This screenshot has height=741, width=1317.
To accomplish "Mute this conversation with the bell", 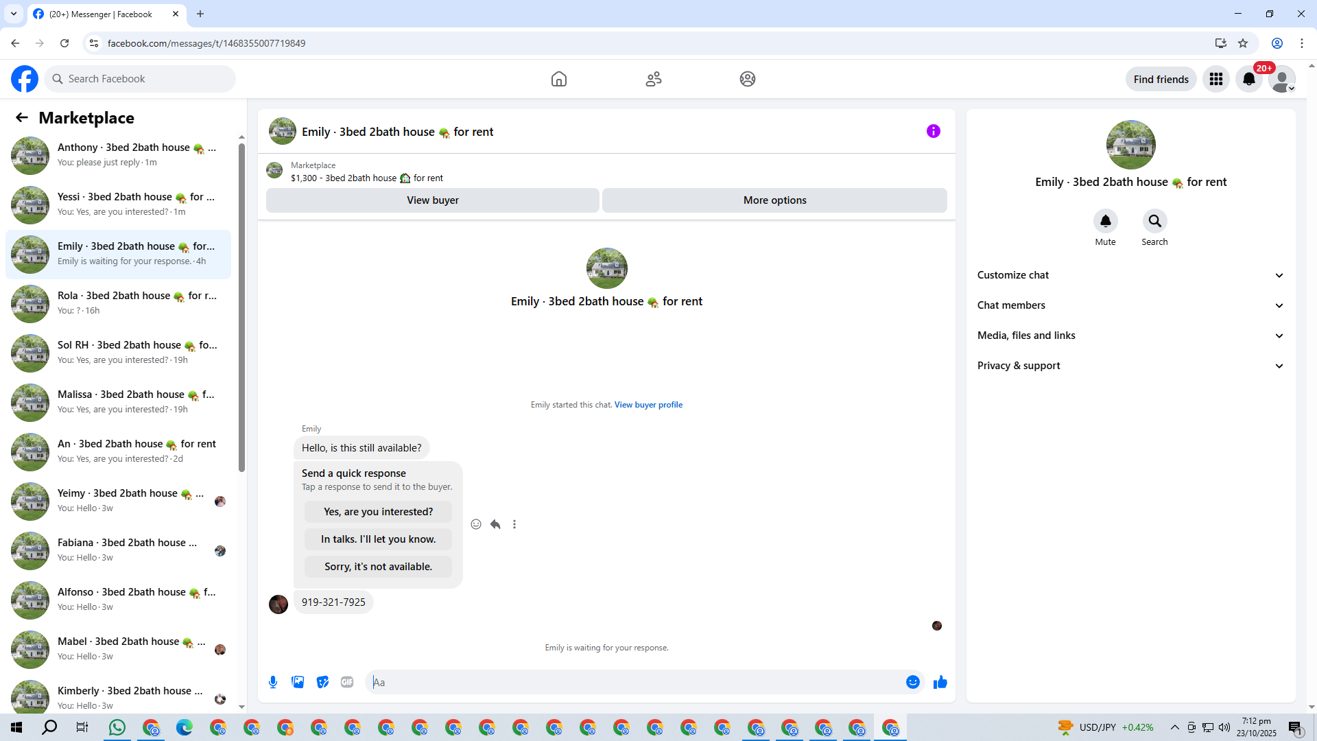I will click(1105, 221).
